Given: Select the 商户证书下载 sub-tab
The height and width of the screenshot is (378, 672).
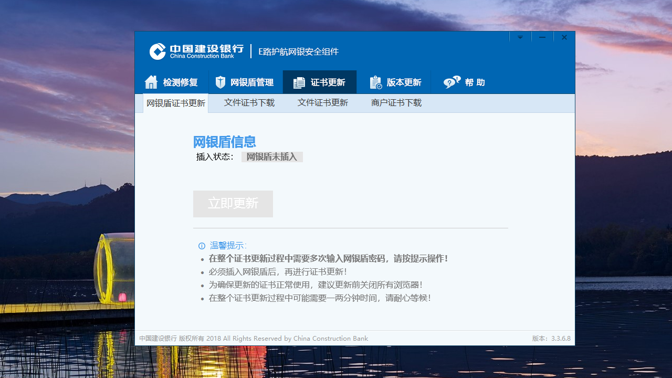Looking at the screenshot, I should [396, 103].
